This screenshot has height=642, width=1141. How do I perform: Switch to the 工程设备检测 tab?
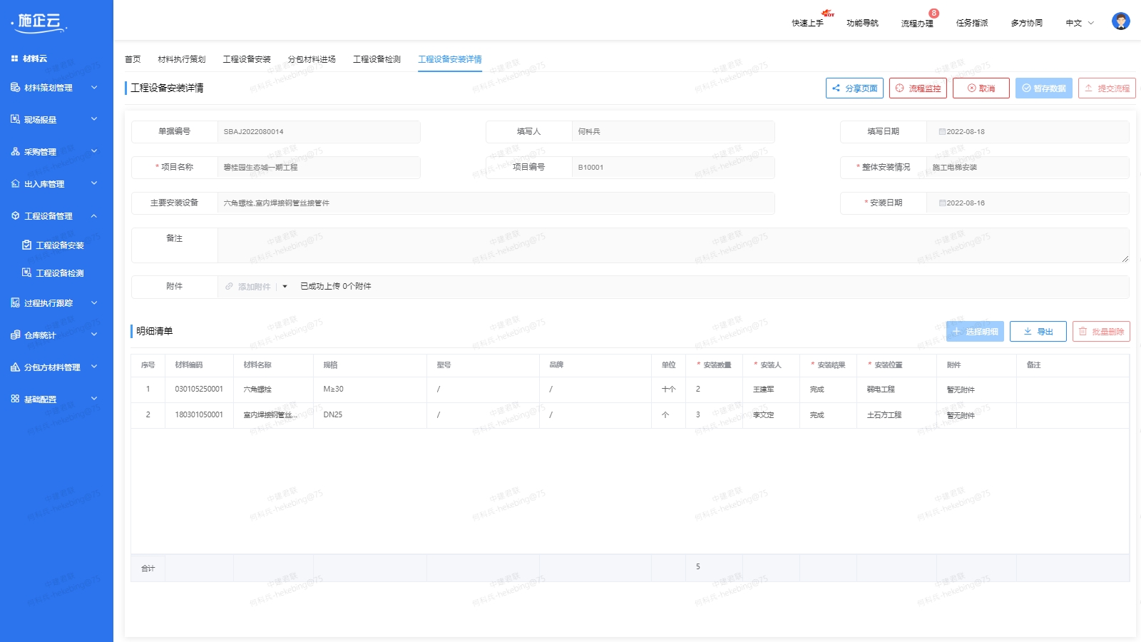[377, 59]
